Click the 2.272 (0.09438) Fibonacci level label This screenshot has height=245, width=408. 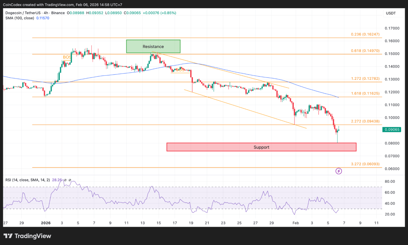click(x=365, y=121)
